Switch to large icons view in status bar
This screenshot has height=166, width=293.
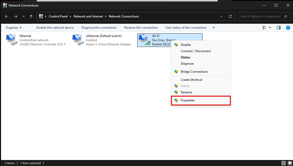point(289,163)
